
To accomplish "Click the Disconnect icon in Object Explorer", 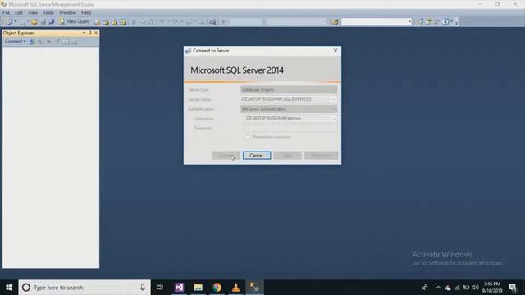I will (x=40, y=42).
